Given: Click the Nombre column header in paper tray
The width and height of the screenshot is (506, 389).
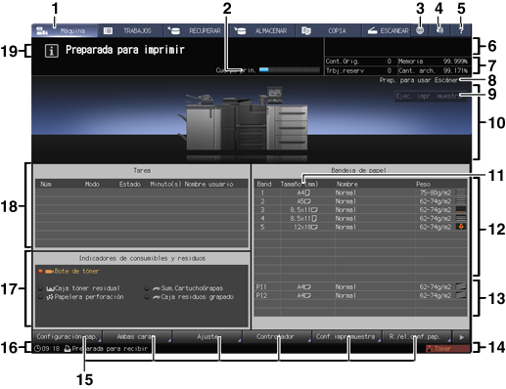Looking at the screenshot, I should click(x=347, y=184).
